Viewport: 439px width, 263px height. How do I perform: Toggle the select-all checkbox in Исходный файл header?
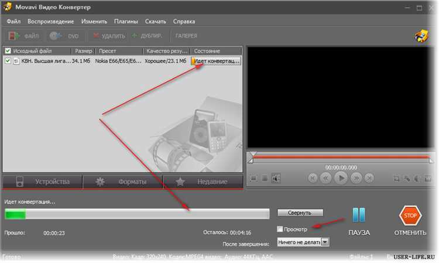tap(8, 51)
